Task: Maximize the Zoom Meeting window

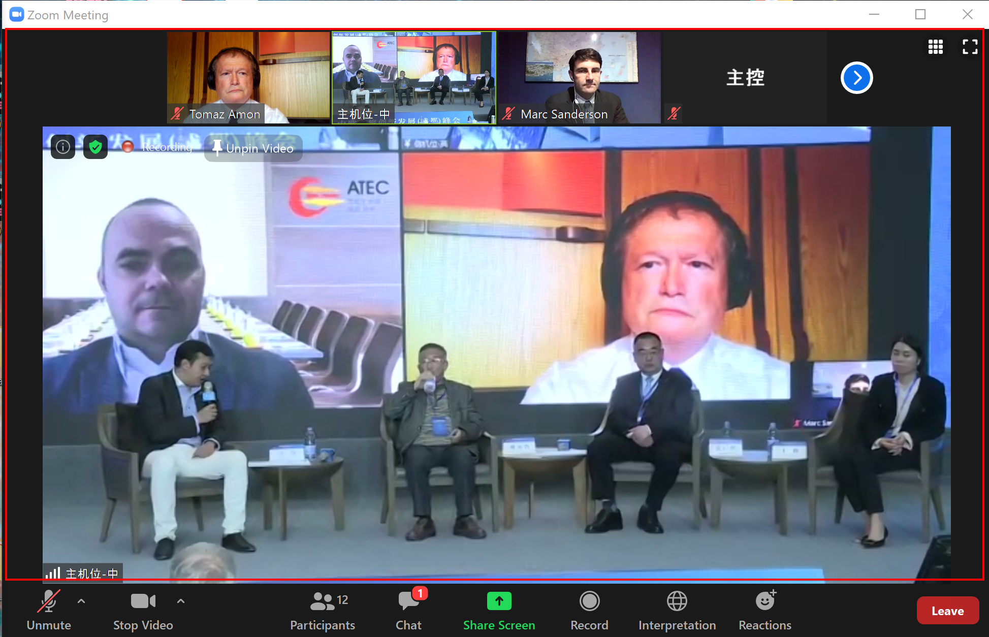Action: [x=920, y=14]
